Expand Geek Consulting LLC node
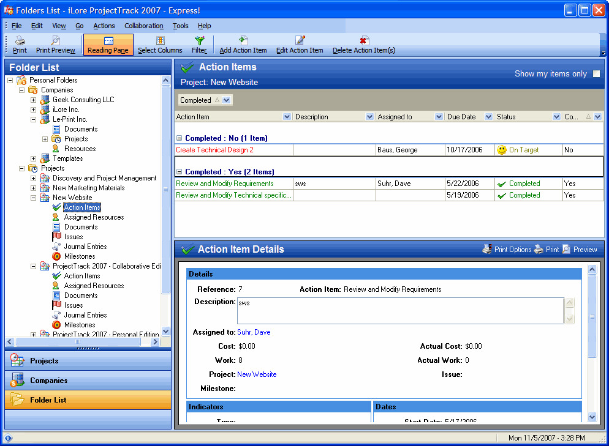This screenshot has width=609, height=446. click(x=34, y=100)
